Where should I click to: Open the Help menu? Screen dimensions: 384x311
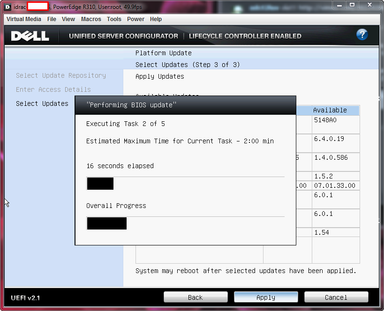coord(156,19)
